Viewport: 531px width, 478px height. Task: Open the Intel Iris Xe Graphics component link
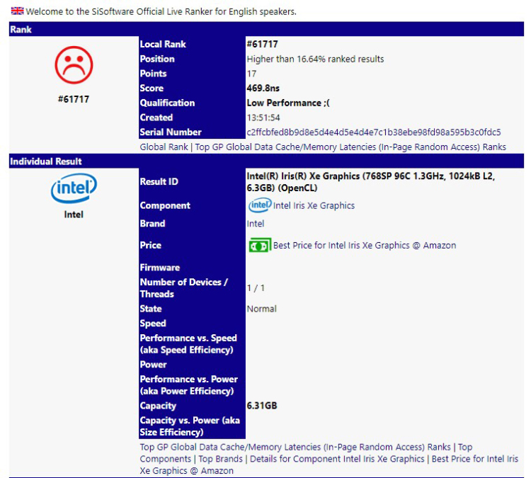(x=314, y=205)
